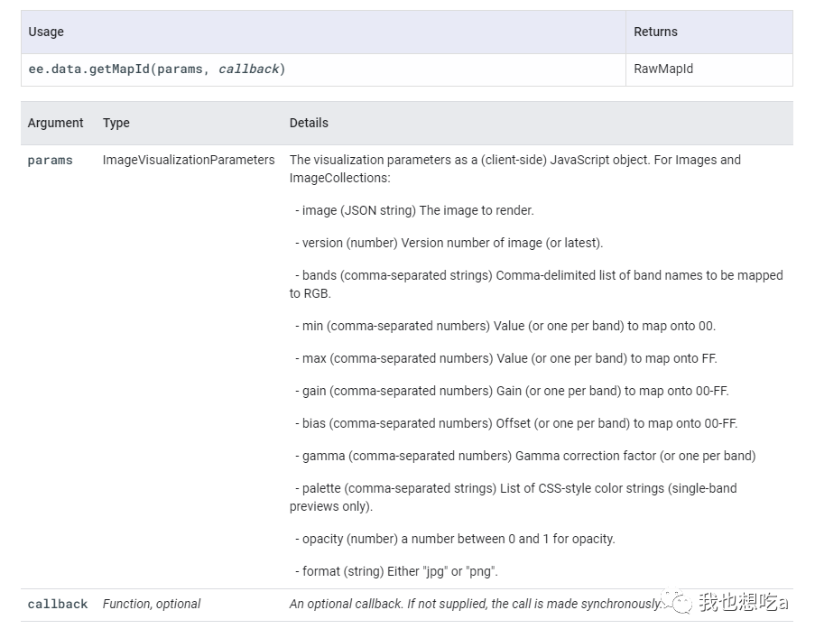Click the max parameter description line
The height and width of the screenshot is (638, 815).
tap(505, 358)
